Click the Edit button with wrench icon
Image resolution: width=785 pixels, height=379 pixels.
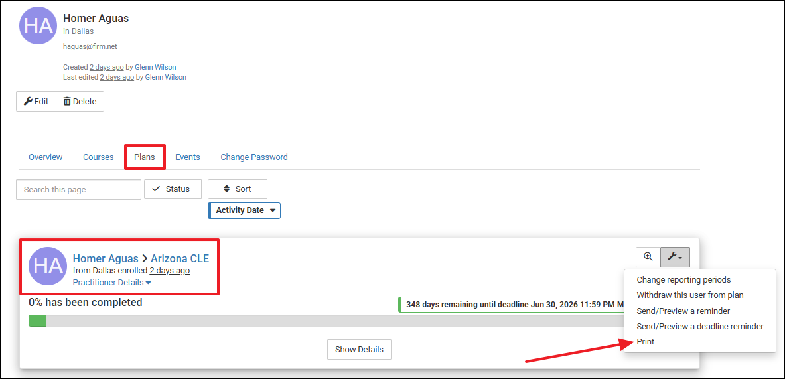(36, 101)
